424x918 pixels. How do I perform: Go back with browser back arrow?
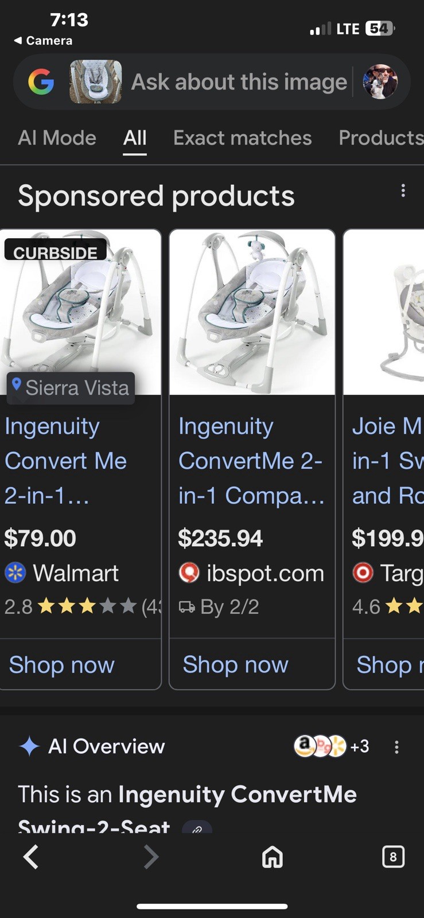tap(31, 857)
